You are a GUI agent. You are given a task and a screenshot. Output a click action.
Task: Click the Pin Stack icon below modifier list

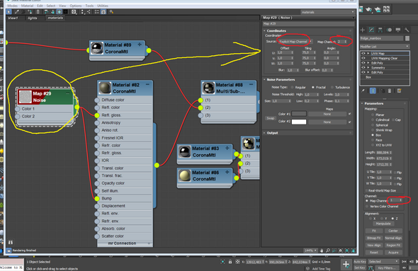point(363,91)
